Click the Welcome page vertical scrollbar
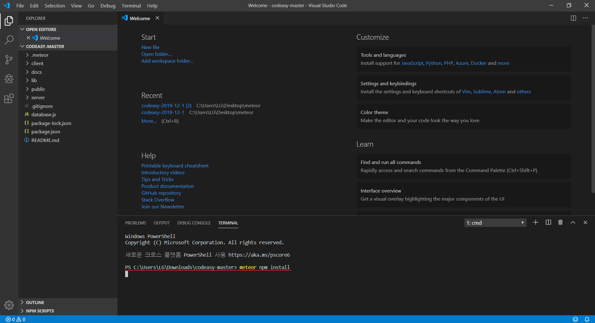Viewport: 595px width, 323px height. tap(593, 108)
